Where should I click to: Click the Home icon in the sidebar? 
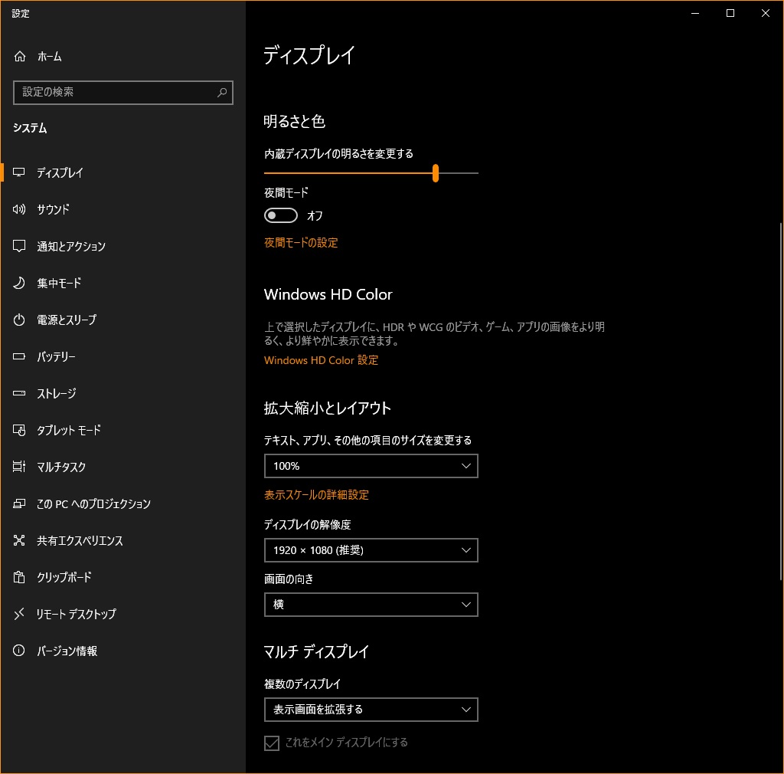coord(20,57)
